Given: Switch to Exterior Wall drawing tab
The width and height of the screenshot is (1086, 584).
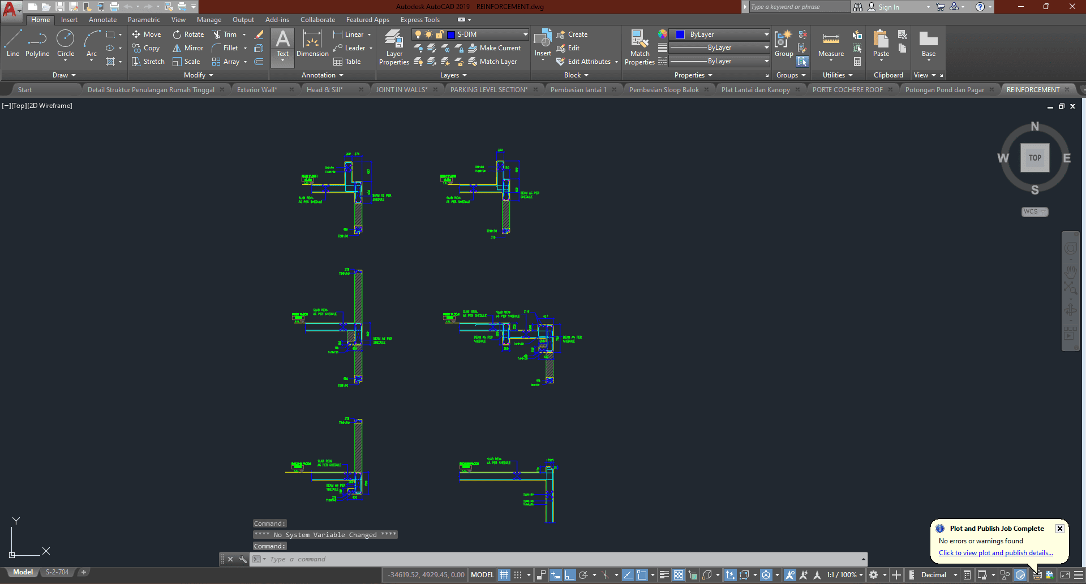Looking at the screenshot, I should tap(257, 90).
